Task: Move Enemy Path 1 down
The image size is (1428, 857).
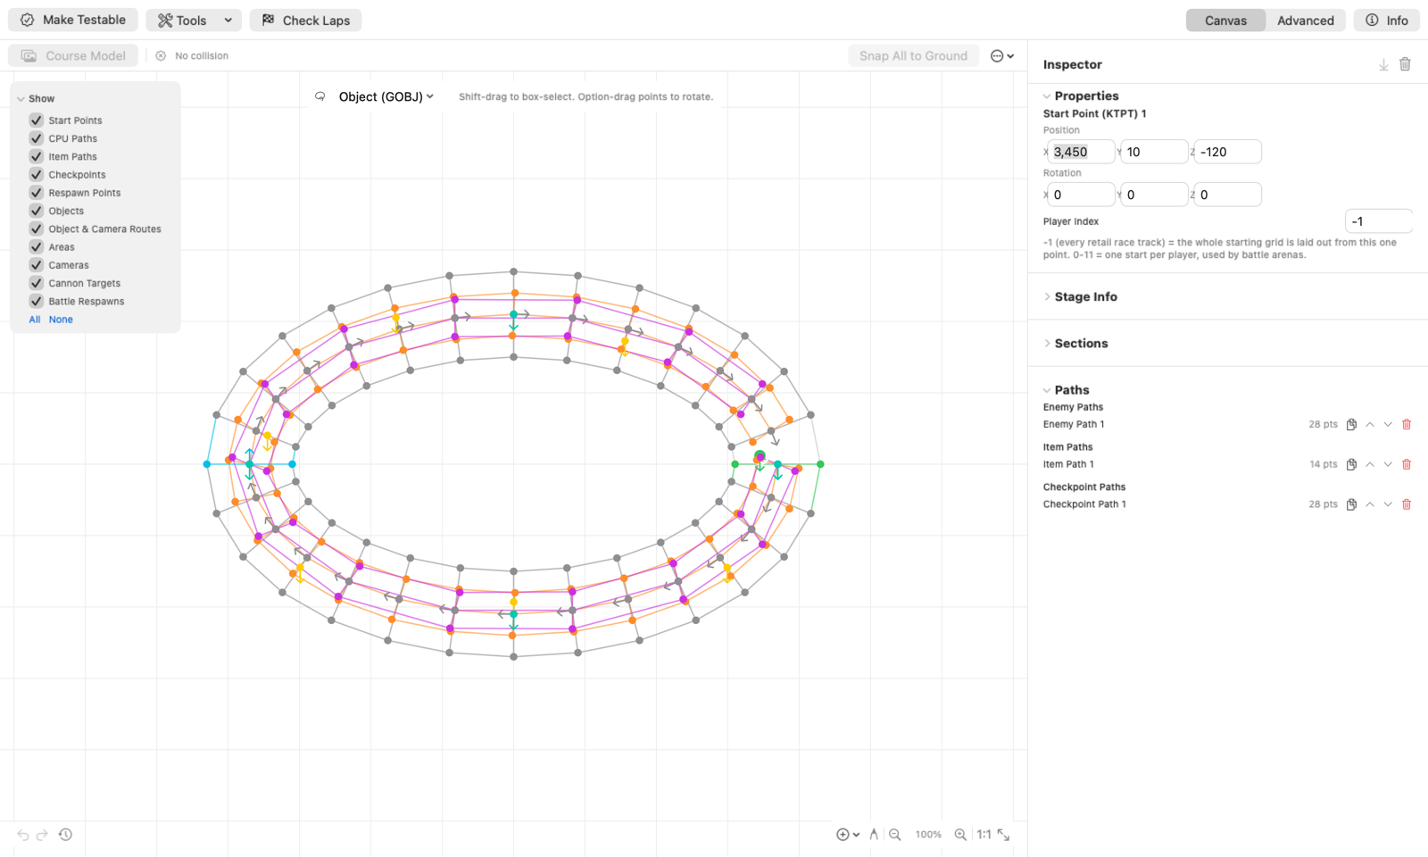Action: [x=1388, y=424]
